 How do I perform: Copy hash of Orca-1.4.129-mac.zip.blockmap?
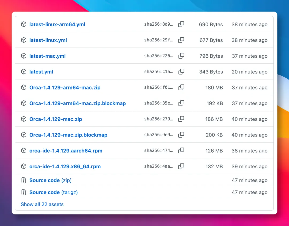181,135
